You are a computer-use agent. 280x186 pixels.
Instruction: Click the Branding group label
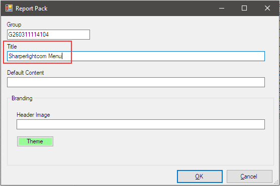(22, 98)
